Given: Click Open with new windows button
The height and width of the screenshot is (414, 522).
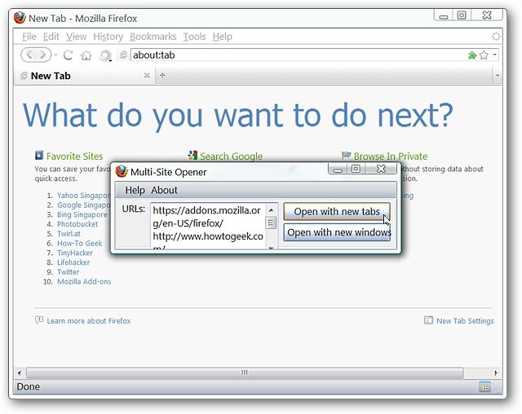Looking at the screenshot, I should click(x=337, y=232).
